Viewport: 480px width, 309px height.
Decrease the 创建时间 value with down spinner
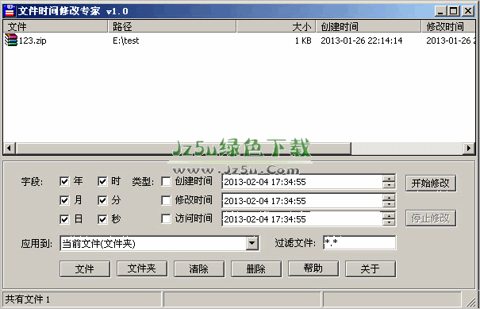tap(389, 185)
